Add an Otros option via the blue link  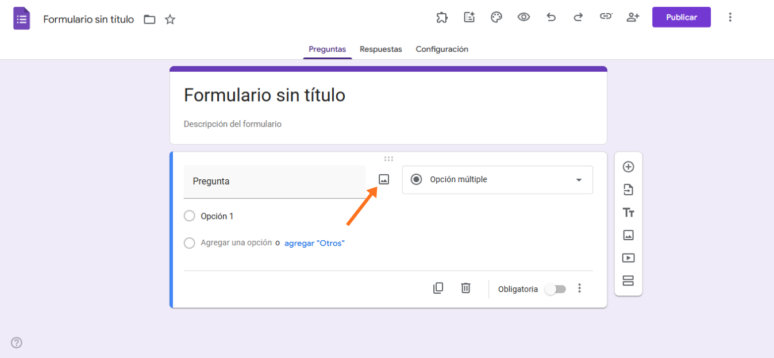(x=314, y=243)
